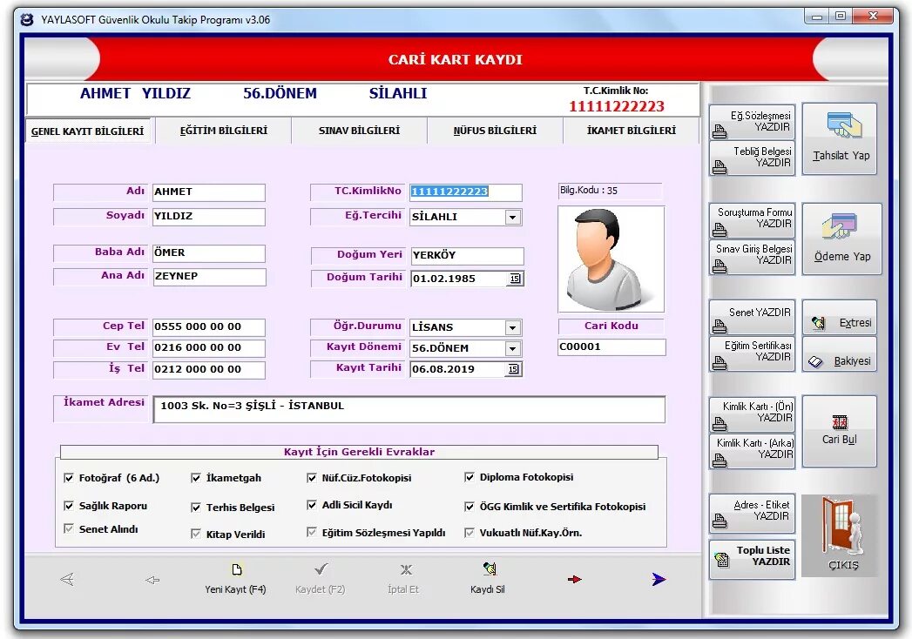Screen dimensions: 912x639
Task: Print Adres - Etiket printer icon
Action: click(x=719, y=521)
